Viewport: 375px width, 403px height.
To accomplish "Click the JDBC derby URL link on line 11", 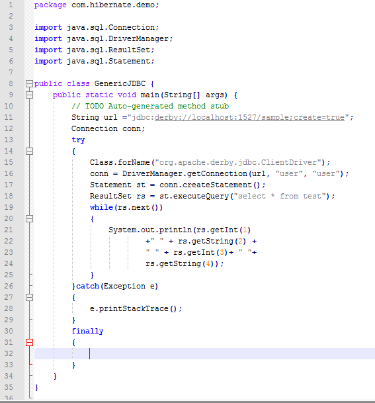I will coord(249,117).
